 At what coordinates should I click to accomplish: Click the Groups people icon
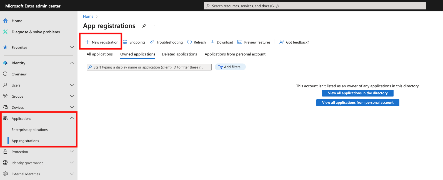5,96
